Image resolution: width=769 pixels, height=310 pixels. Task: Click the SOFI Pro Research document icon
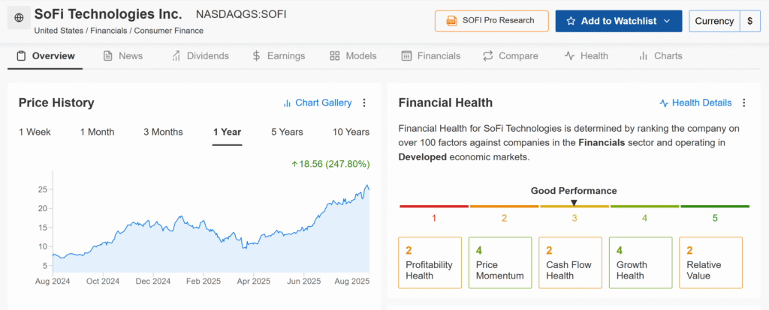(x=452, y=21)
